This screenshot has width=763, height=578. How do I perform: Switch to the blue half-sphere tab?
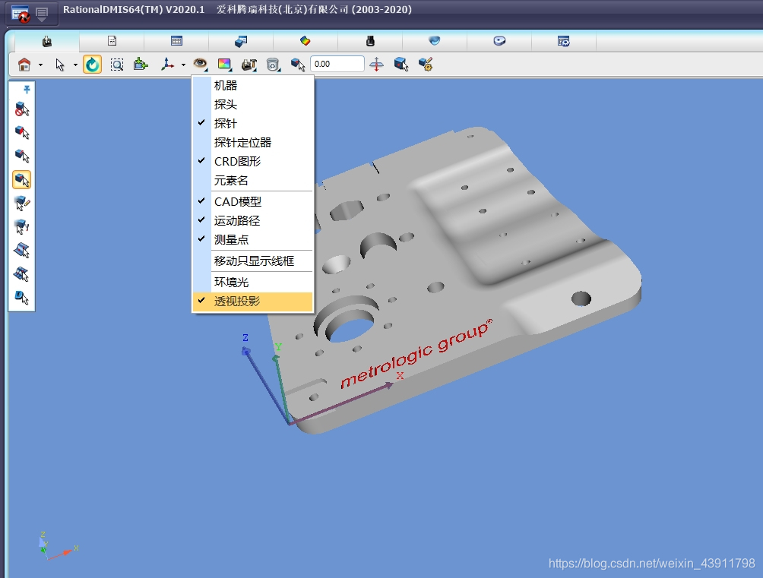pyautogui.click(x=435, y=41)
